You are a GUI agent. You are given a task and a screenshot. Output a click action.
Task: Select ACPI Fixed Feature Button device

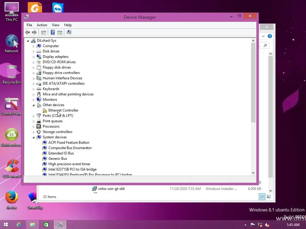pos(69,142)
